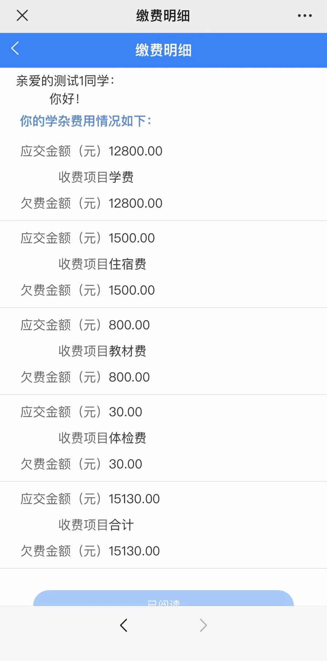
Task: Tap the 欠费金额 30.00 line
Action: pos(81,464)
